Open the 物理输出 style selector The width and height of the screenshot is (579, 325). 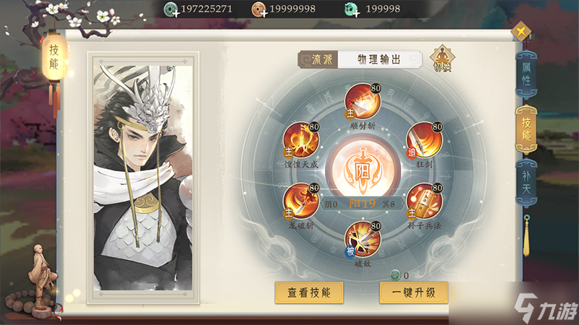(x=379, y=59)
